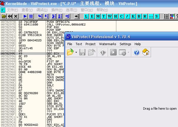This screenshot has height=127, width=178.
Task: Open Memory map with M button
Action: pos(98,16)
